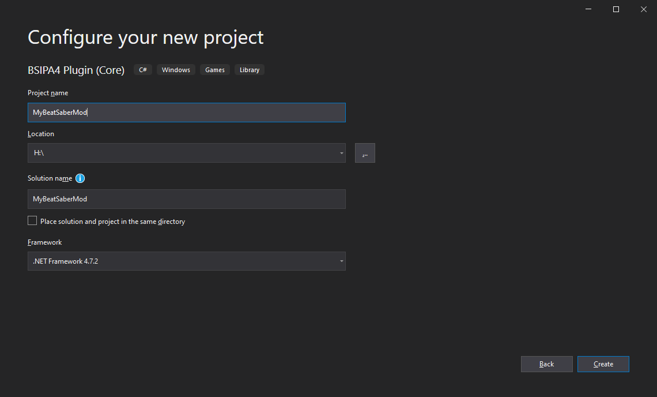This screenshot has width=657, height=397.
Task: Open the Location dropdown arrow
Action: point(342,153)
